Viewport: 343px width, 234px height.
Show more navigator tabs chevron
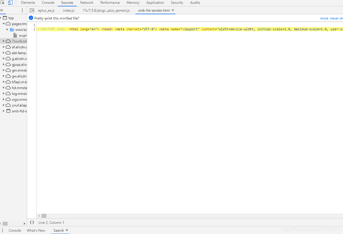coord(1,10)
